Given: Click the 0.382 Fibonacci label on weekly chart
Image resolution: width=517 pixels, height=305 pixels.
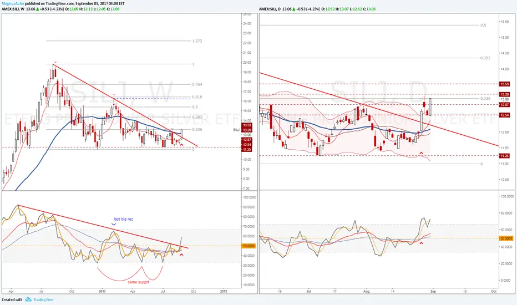Looking at the screenshot, I should point(197,117).
